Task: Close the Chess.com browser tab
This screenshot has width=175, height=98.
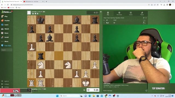Action: pyautogui.click(x=21, y=2)
